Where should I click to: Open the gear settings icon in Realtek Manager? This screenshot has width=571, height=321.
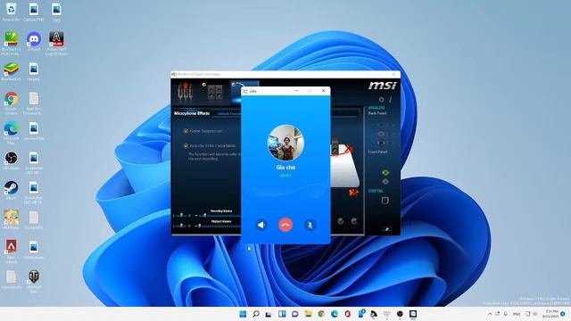pos(381,99)
